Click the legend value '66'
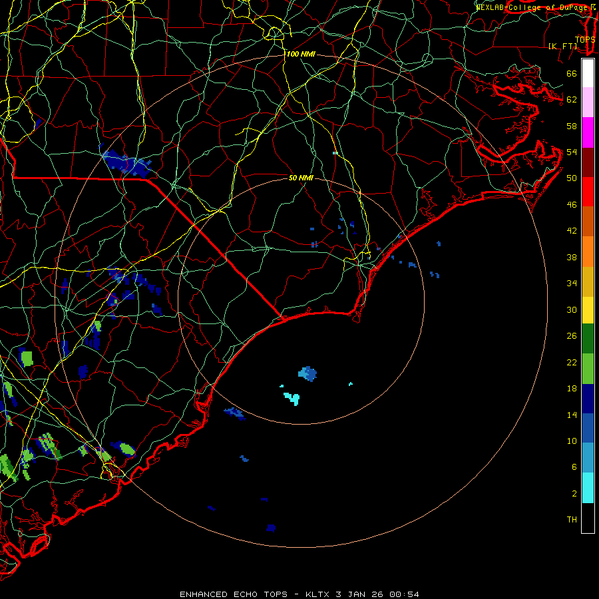Viewport: 599px width, 599px height. click(x=572, y=74)
